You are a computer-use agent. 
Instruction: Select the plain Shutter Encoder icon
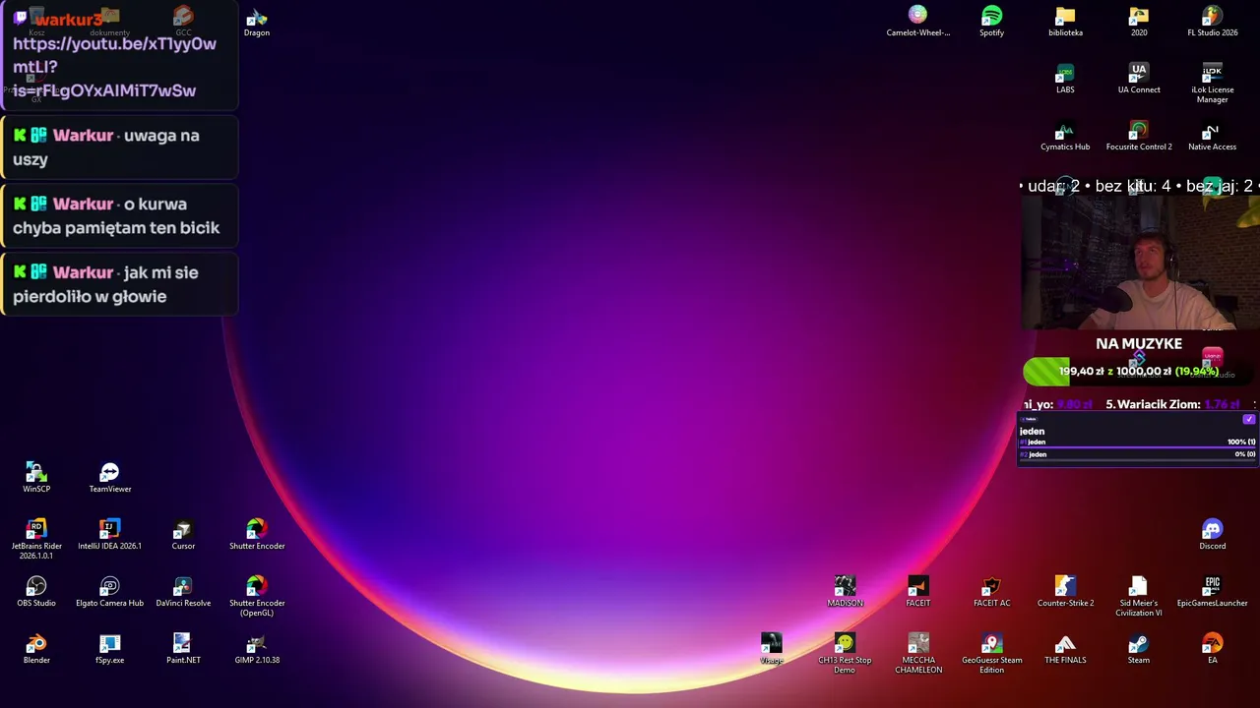257,535
